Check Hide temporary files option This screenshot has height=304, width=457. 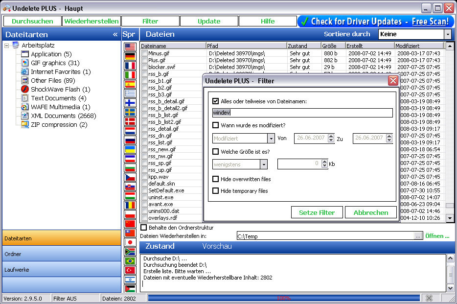point(215,191)
